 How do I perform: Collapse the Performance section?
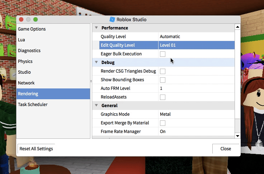coord(96,28)
